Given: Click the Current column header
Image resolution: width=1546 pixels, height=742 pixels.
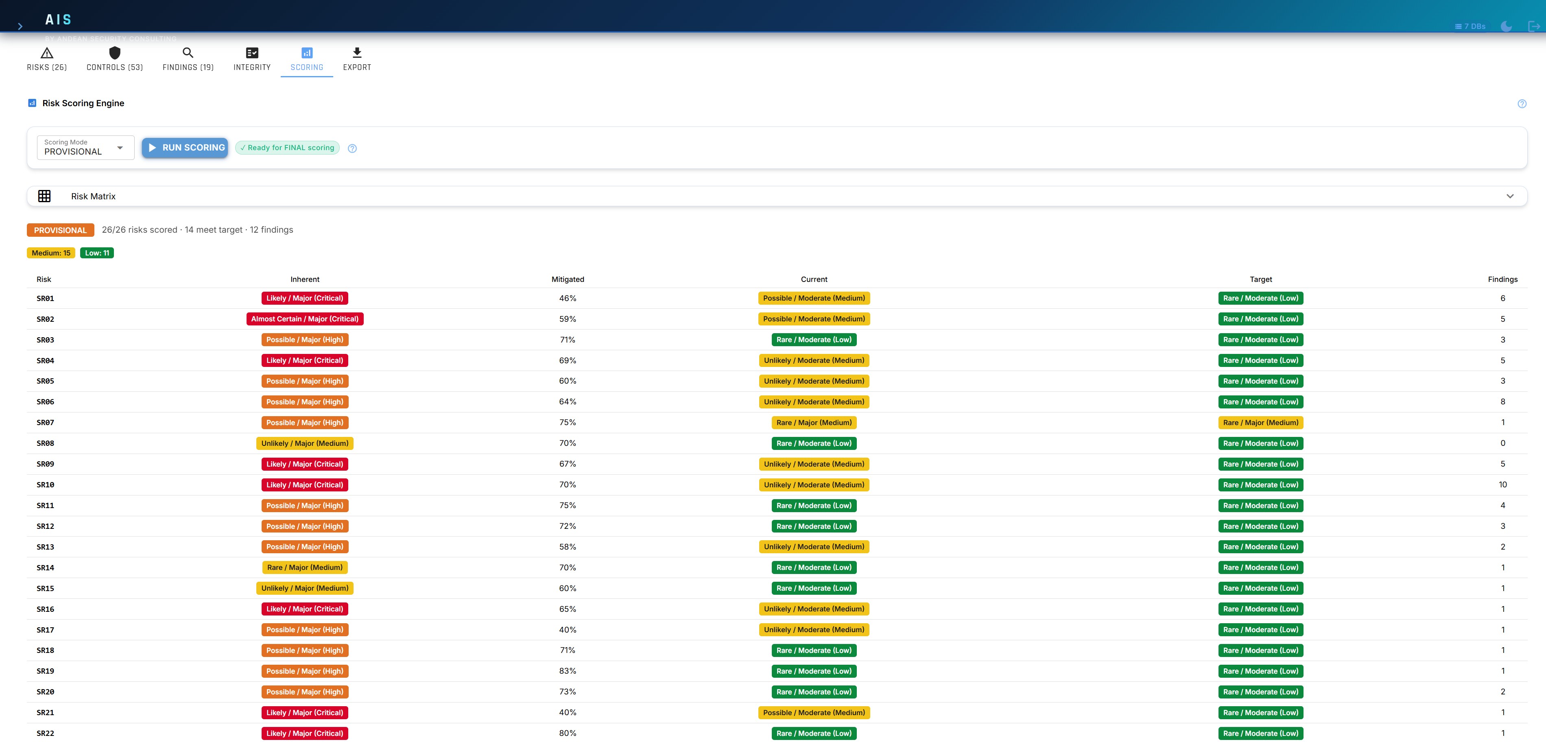Looking at the screenshot, I should coord(814,280).
